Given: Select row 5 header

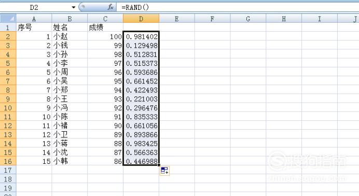Looking at the screenshot, I should [8, 63].
